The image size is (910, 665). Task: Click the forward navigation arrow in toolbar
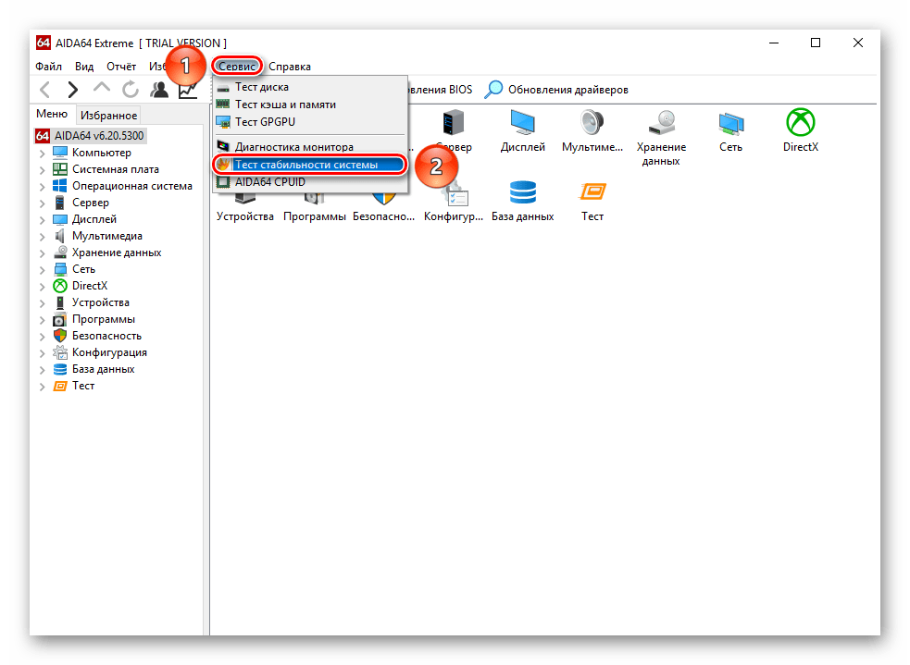coord(72,90)
